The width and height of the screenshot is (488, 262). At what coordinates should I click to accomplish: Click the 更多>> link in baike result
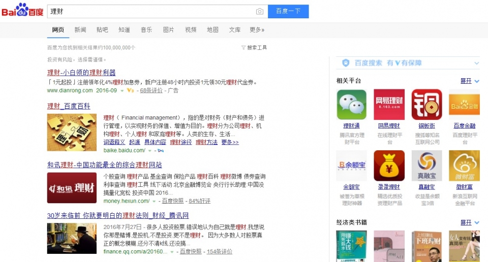pyautogui.click(x=230, y=142)
